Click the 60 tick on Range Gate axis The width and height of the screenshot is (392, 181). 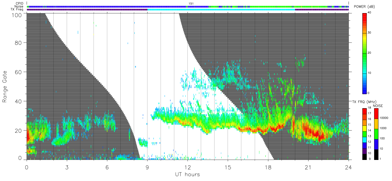pos(18,72)
